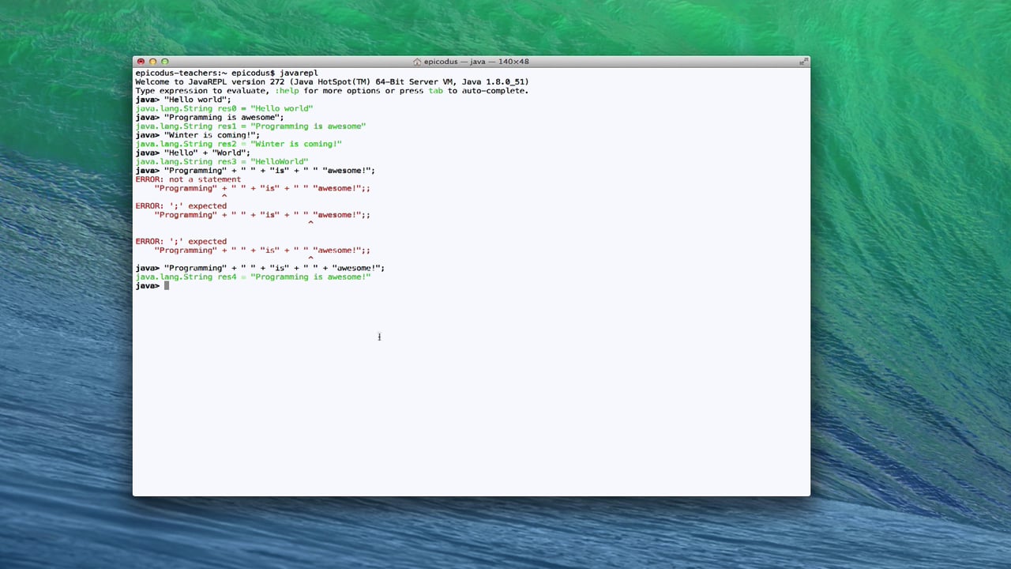Image resolution: width=1011 pixels, height=569 pixels.
Task: Click the res0 = "Hello world" result line
Action: tap(224, 108)
